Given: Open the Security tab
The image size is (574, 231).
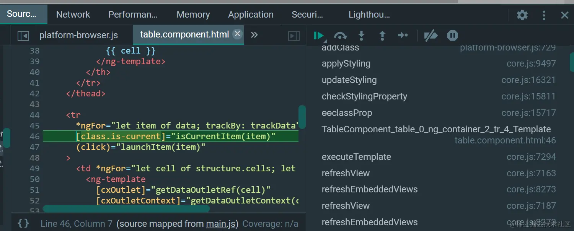Looking at the screenshot, I should (307, 15).
